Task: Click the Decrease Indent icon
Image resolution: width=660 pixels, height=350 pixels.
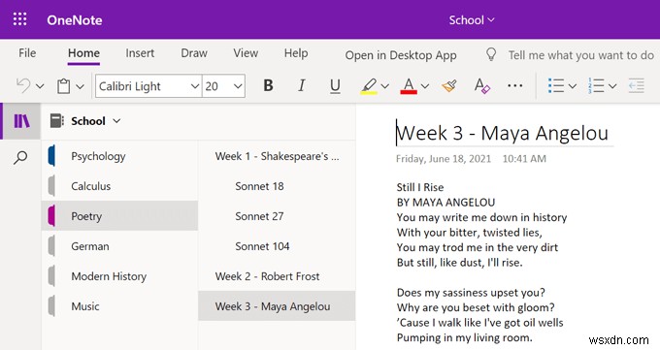Action: pyautogui.click(x=637, y=86)
